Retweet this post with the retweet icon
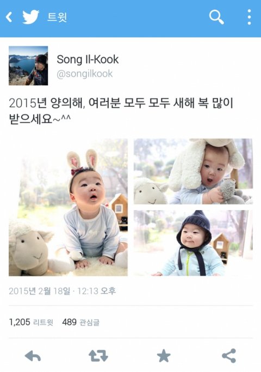Screen dimensions: 261x372 tap(98, 356)
